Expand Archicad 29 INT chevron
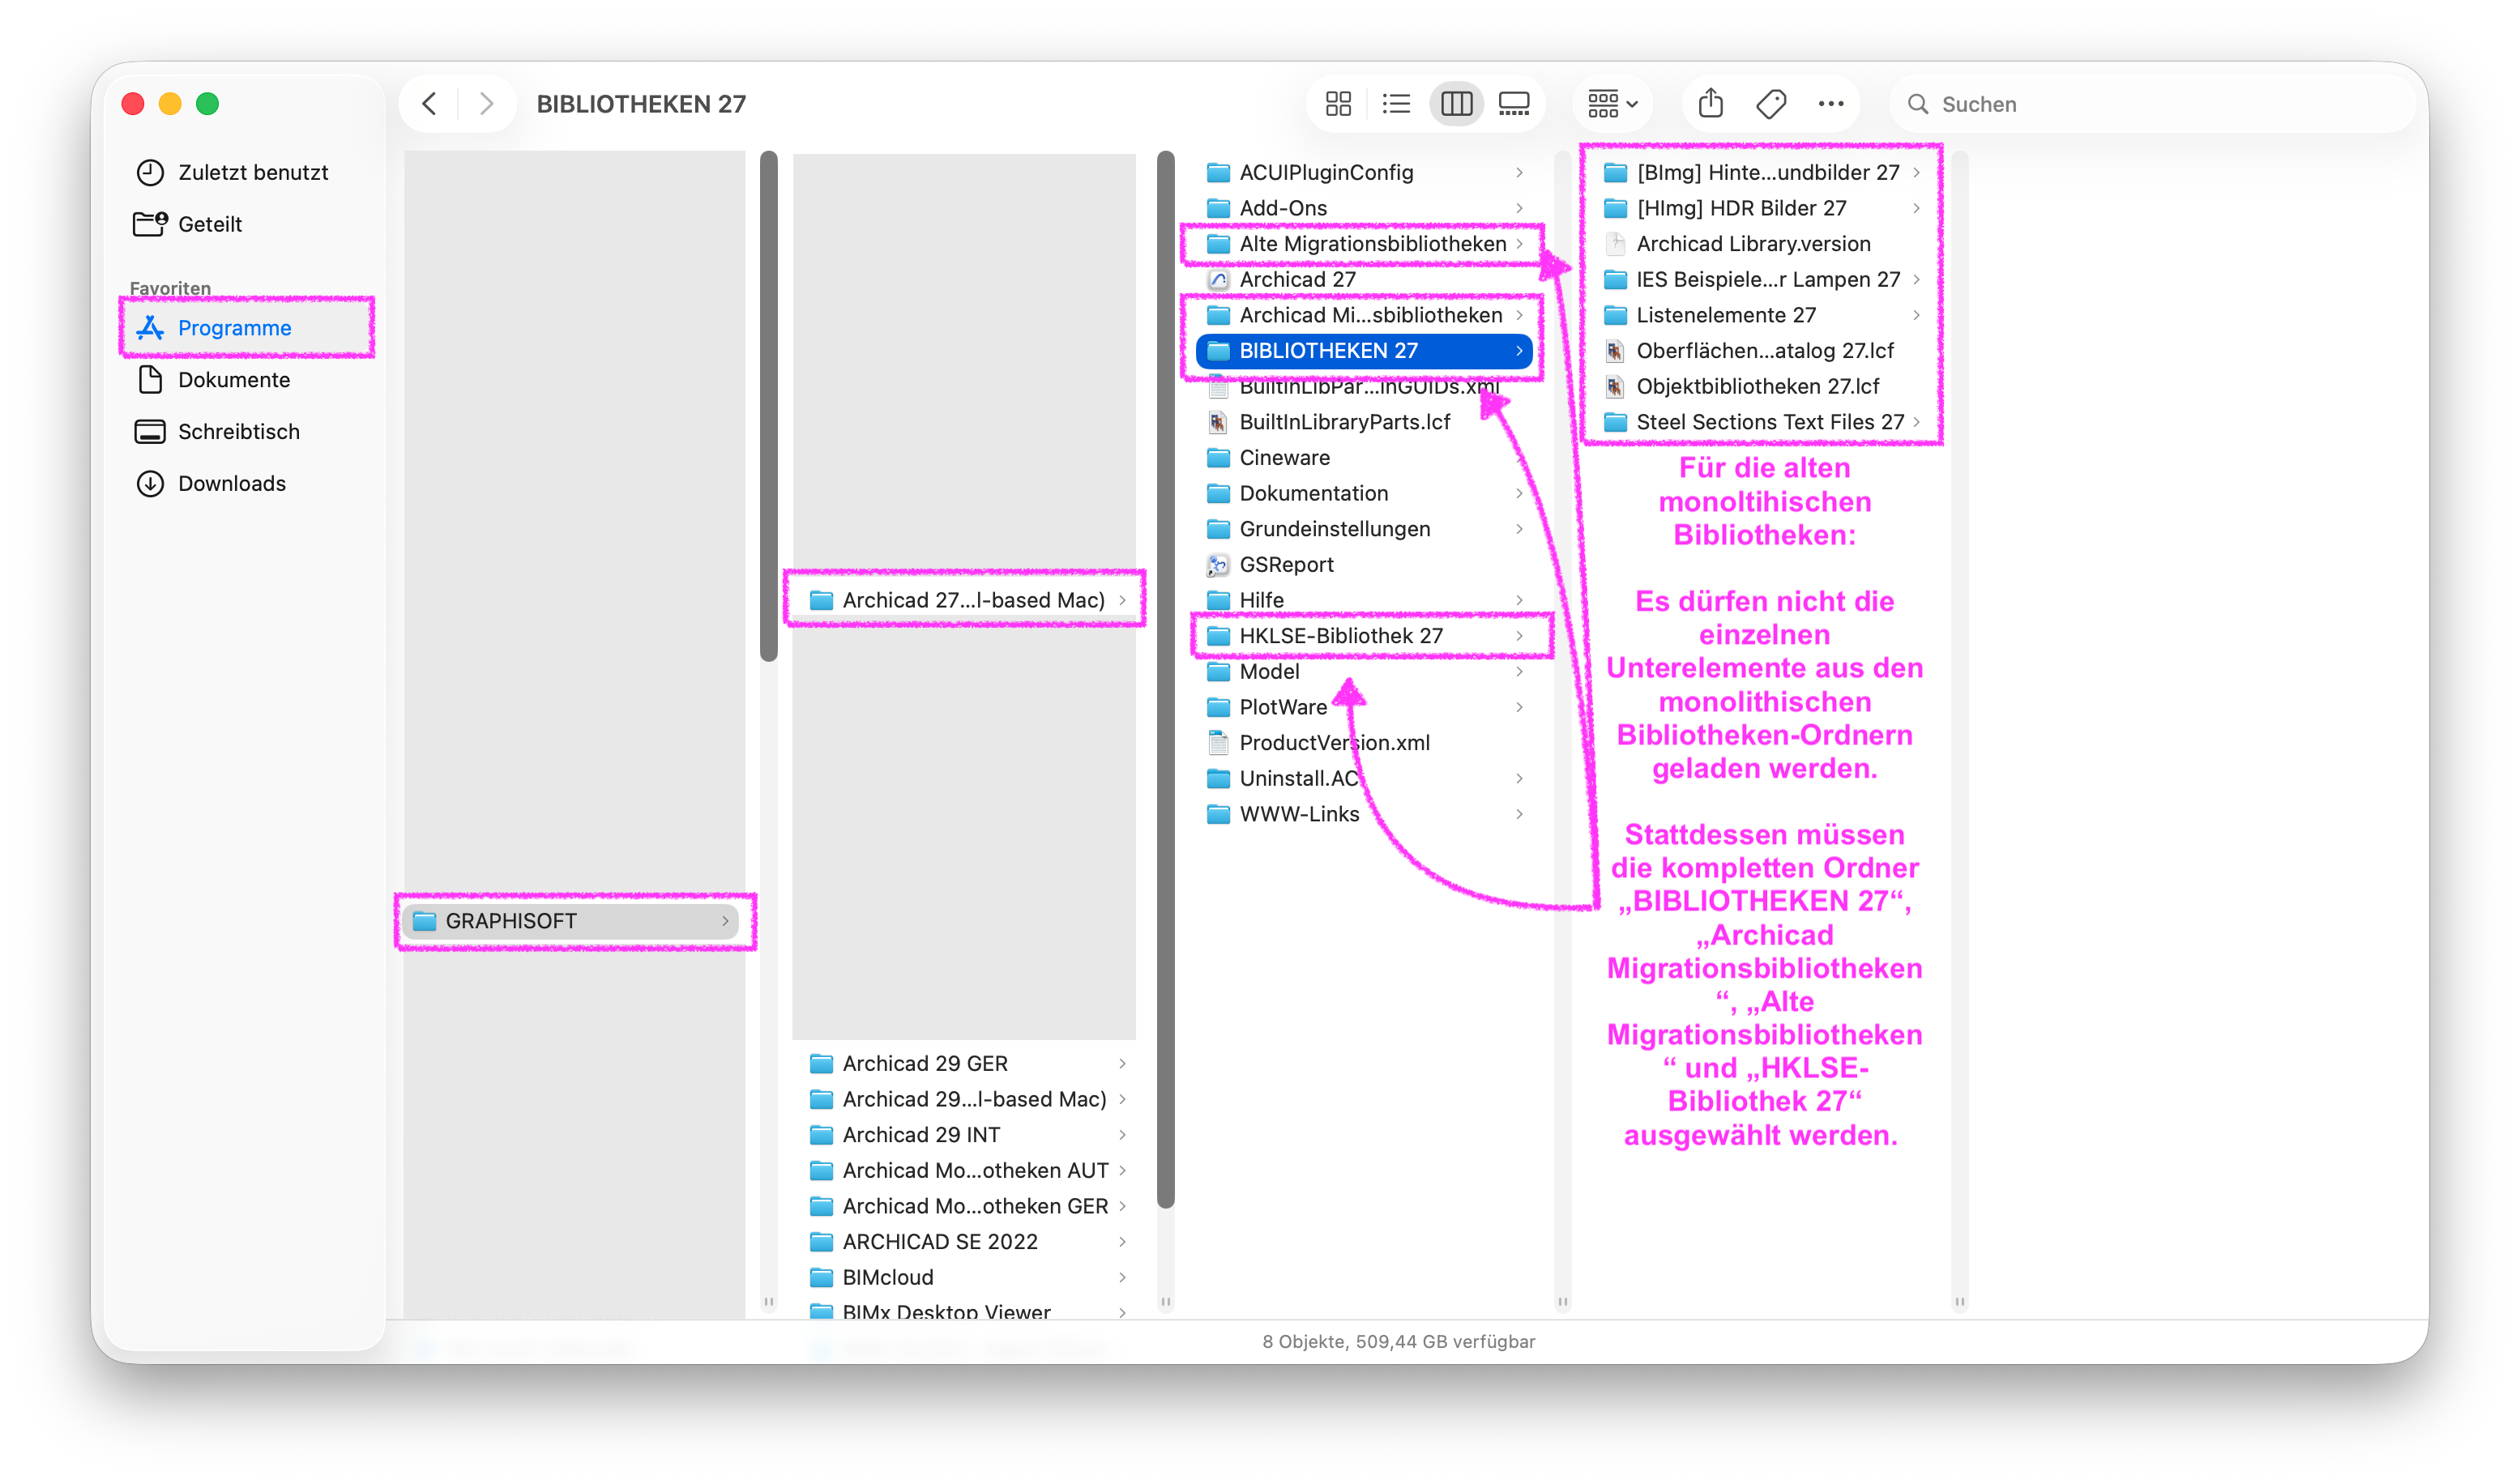Image resolution: width=2520 pixels, height=1484 pixels. pyautogui.click(x=1123, y=1134)
